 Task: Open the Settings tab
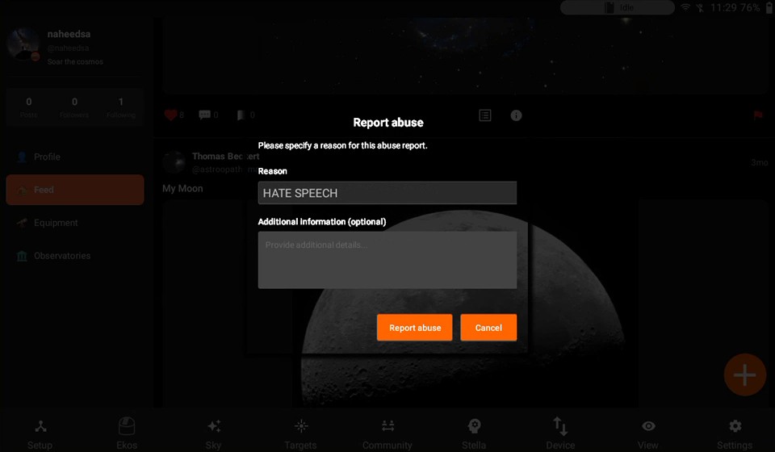tap(735, 433)
